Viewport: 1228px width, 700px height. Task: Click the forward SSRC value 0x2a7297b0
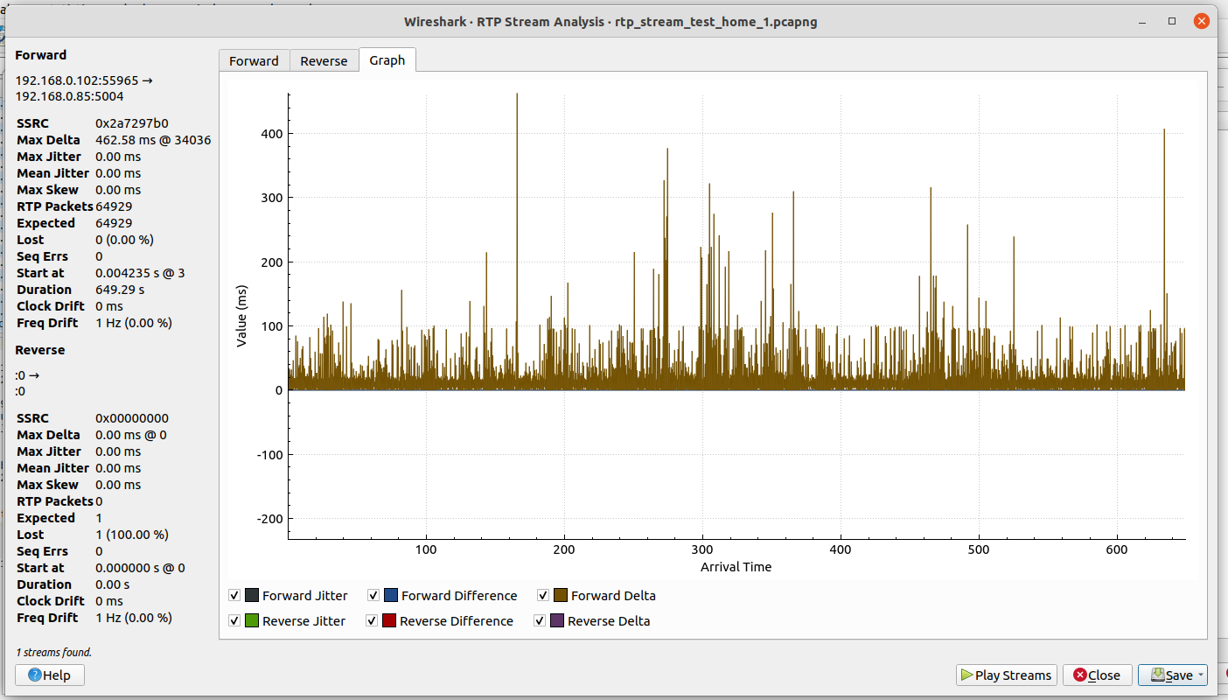(x=132, y=123)
